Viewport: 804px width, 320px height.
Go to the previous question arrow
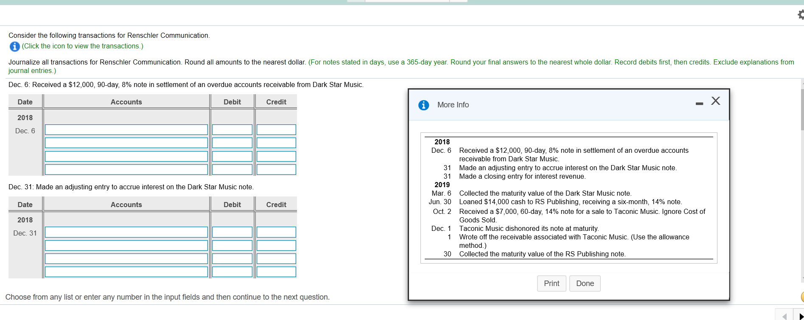pyautogui.click(x=784, y=316)
